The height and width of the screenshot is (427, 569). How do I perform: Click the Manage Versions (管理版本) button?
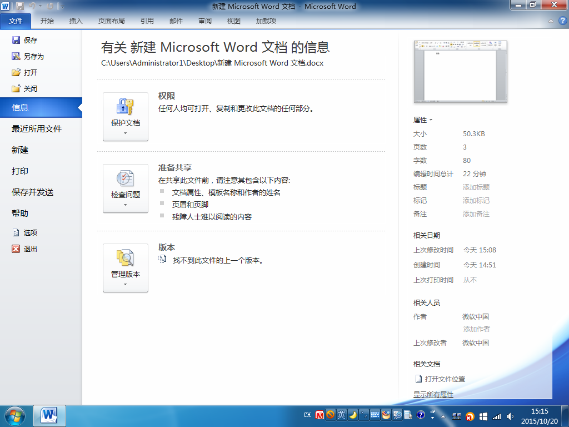tap(126, 268)
